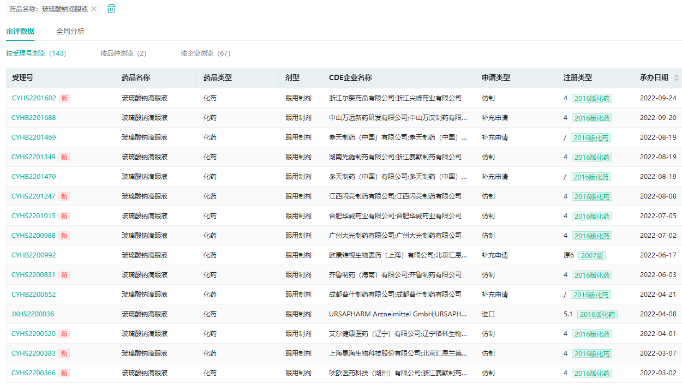Click the 新 badge beside CYHS2200366
This screenshot has height=384, width=682.
[x=64, y=373]
